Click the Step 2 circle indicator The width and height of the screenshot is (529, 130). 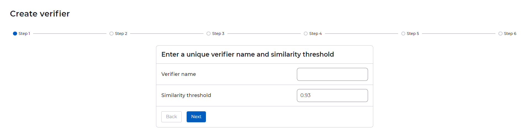click(x=111, y=34)
